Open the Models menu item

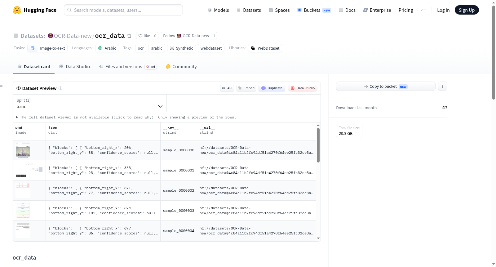tap(218, 10)
